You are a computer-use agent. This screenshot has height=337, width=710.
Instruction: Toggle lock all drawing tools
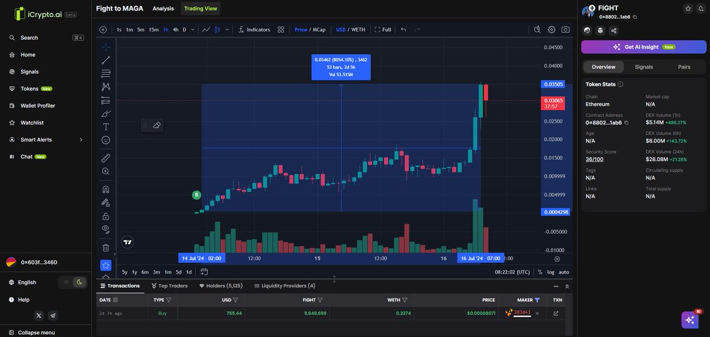[x=106, y=216]
